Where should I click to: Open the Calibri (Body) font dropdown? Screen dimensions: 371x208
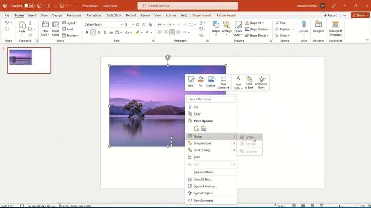click(x=104, y=25)
